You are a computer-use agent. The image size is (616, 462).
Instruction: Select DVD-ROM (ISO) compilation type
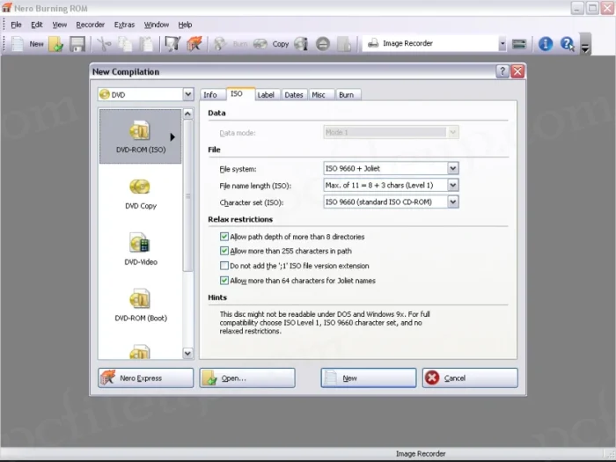[x=140, y=136]
